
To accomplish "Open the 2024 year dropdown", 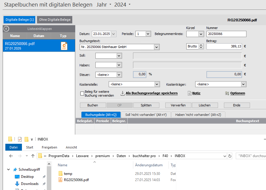I will (x=130, y=4).
